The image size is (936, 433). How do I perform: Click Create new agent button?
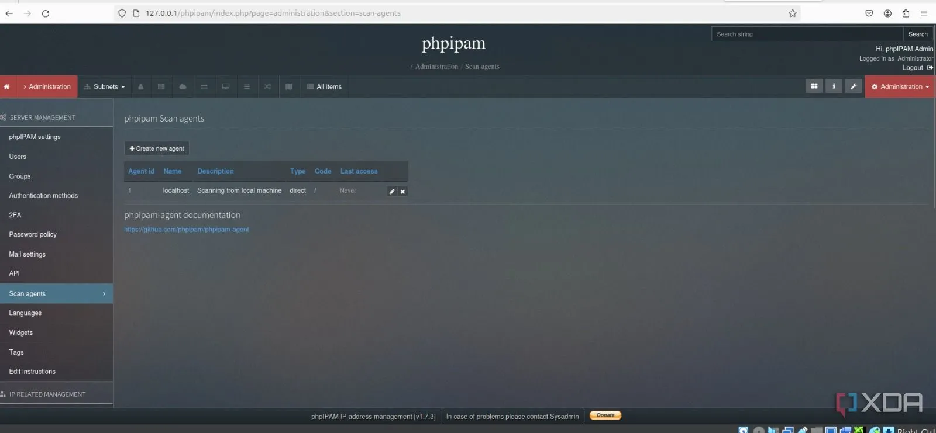[x=157, y=149]
